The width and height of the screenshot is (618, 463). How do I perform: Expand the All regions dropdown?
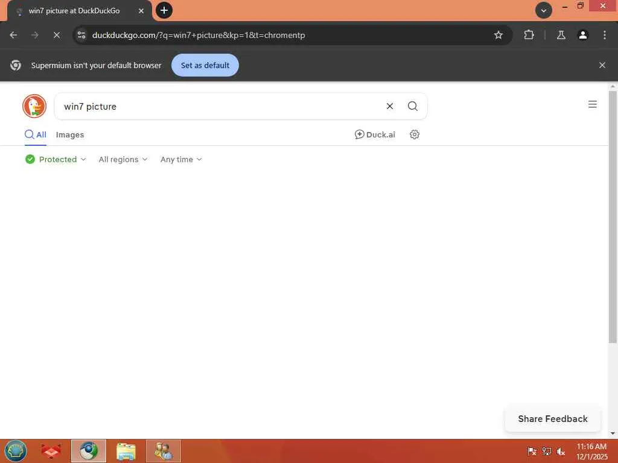pyautogui.click(x=123, y=159)
